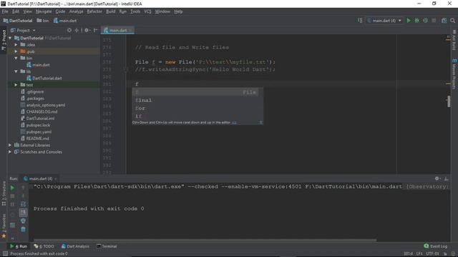Expand the .idea folder
458x257 pixels.
16,44
